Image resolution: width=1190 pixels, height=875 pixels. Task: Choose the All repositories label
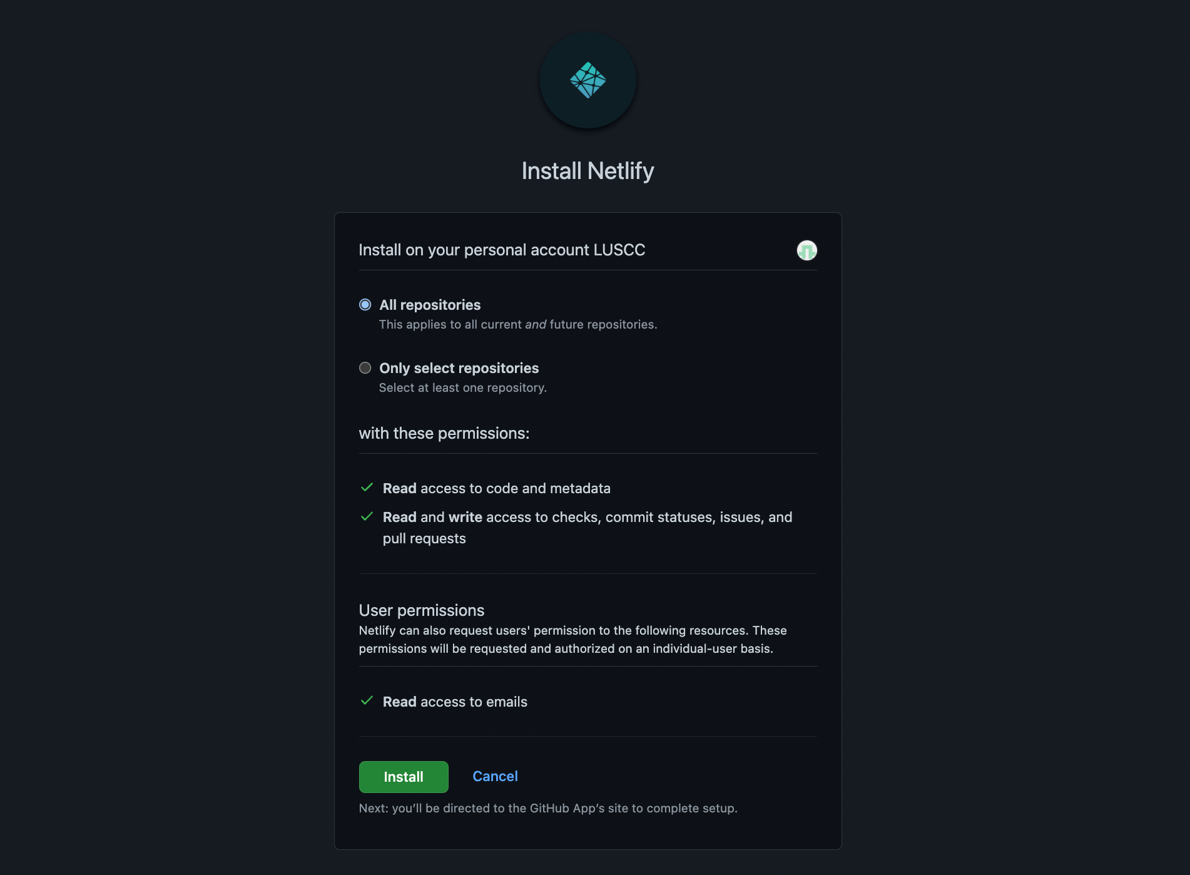click(430, 305)
